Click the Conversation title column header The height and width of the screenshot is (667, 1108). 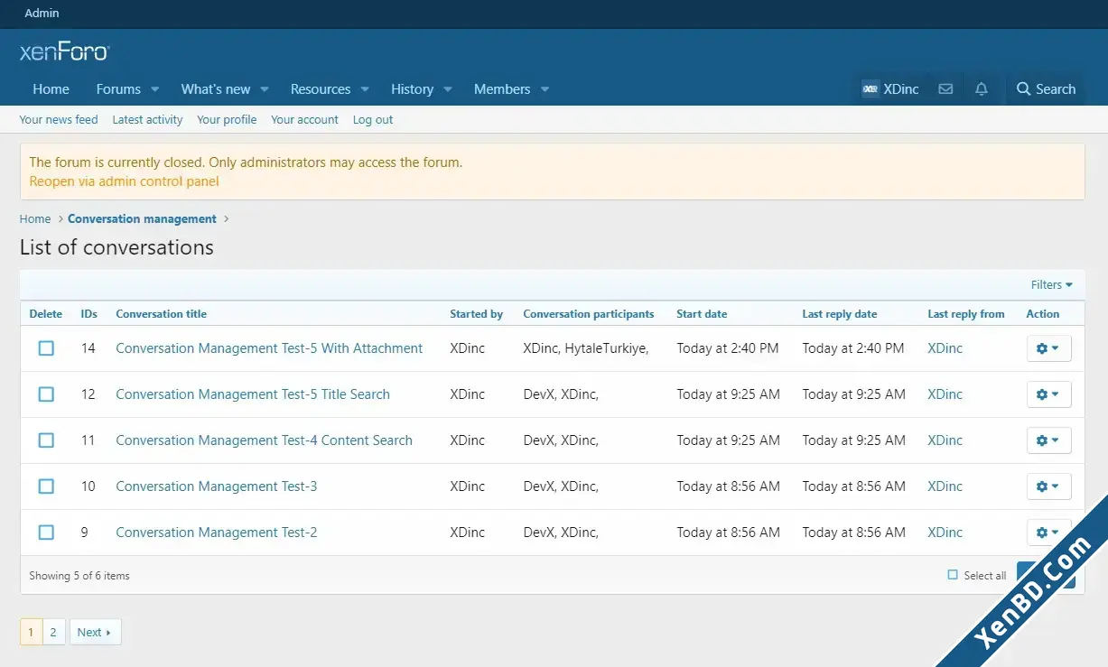pyautogui.click(x=161, y=314)
